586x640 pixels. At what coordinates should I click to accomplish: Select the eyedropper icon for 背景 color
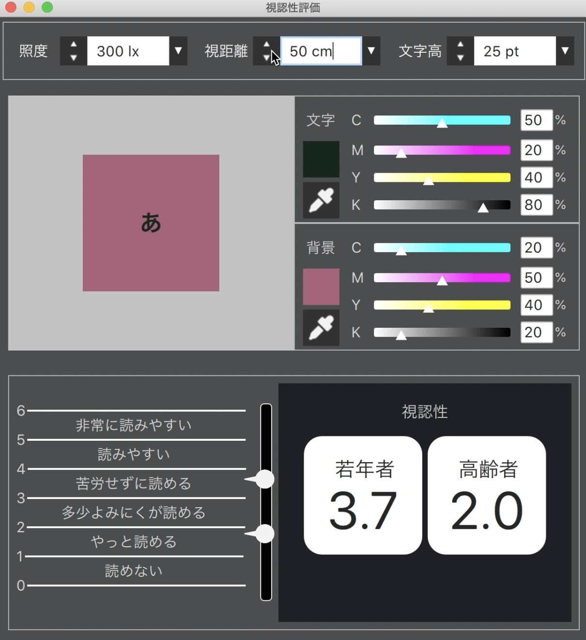pos(321,327)
